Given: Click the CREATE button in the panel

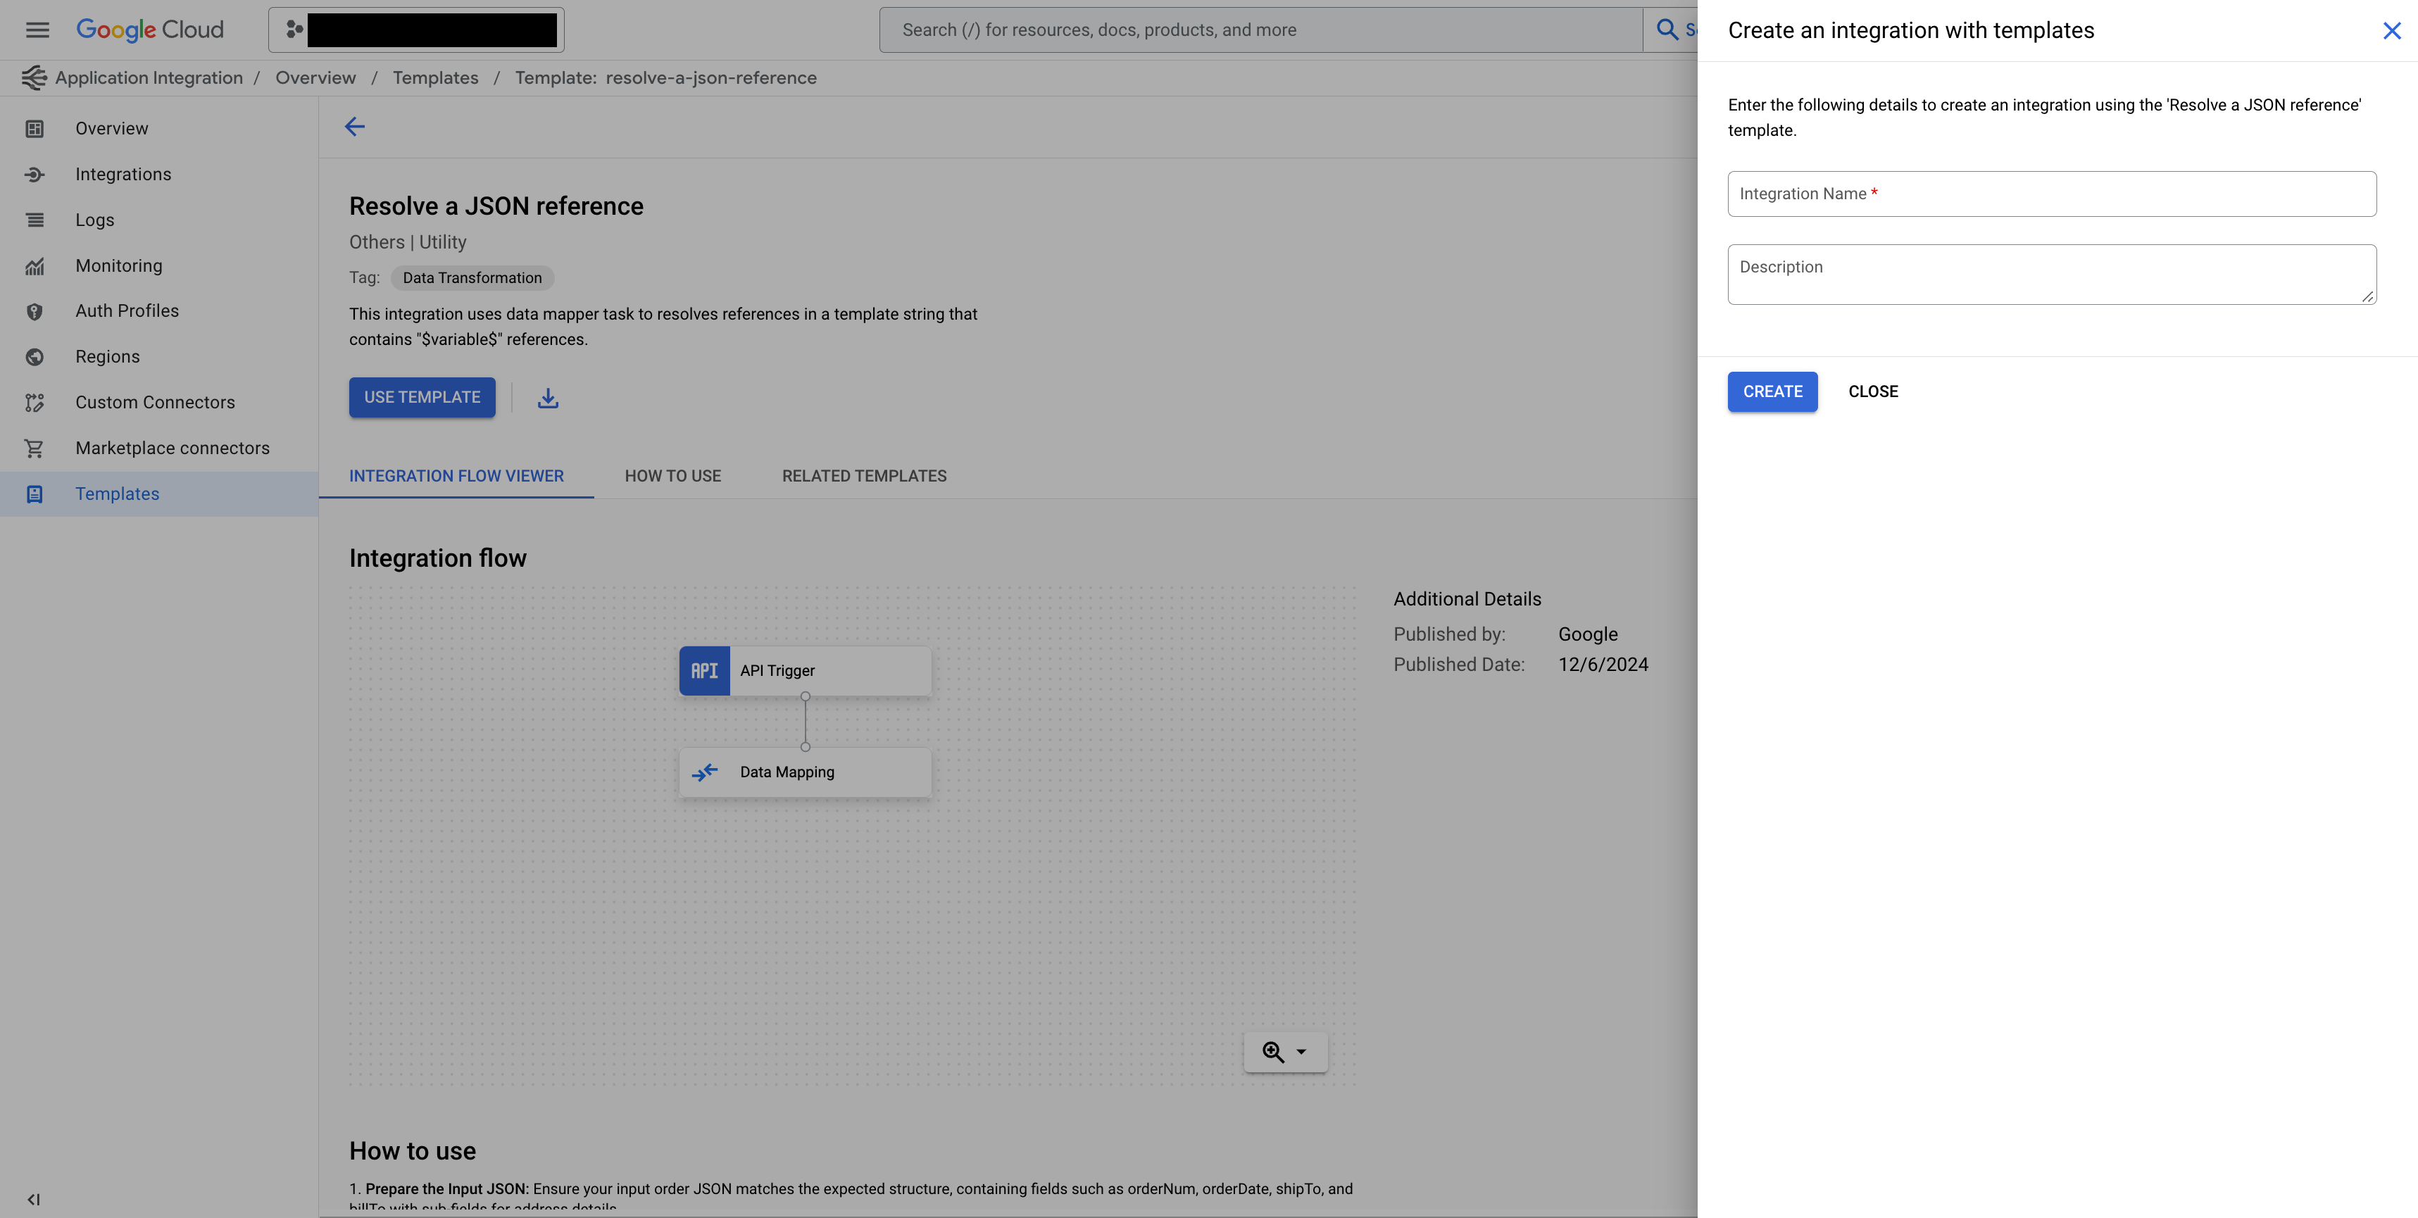Looking at the screenshot, I should coord(1772,391).
